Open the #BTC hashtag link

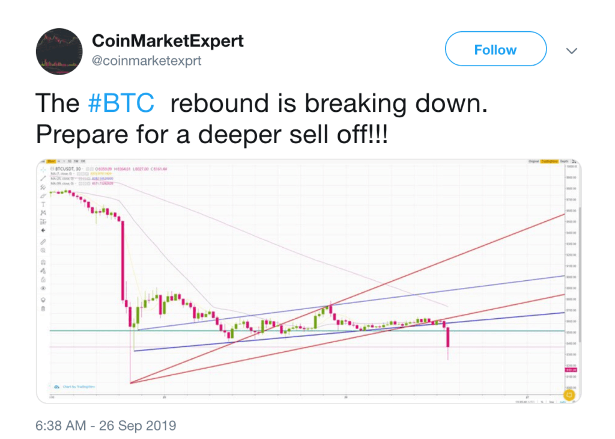(x=121, y=103)
